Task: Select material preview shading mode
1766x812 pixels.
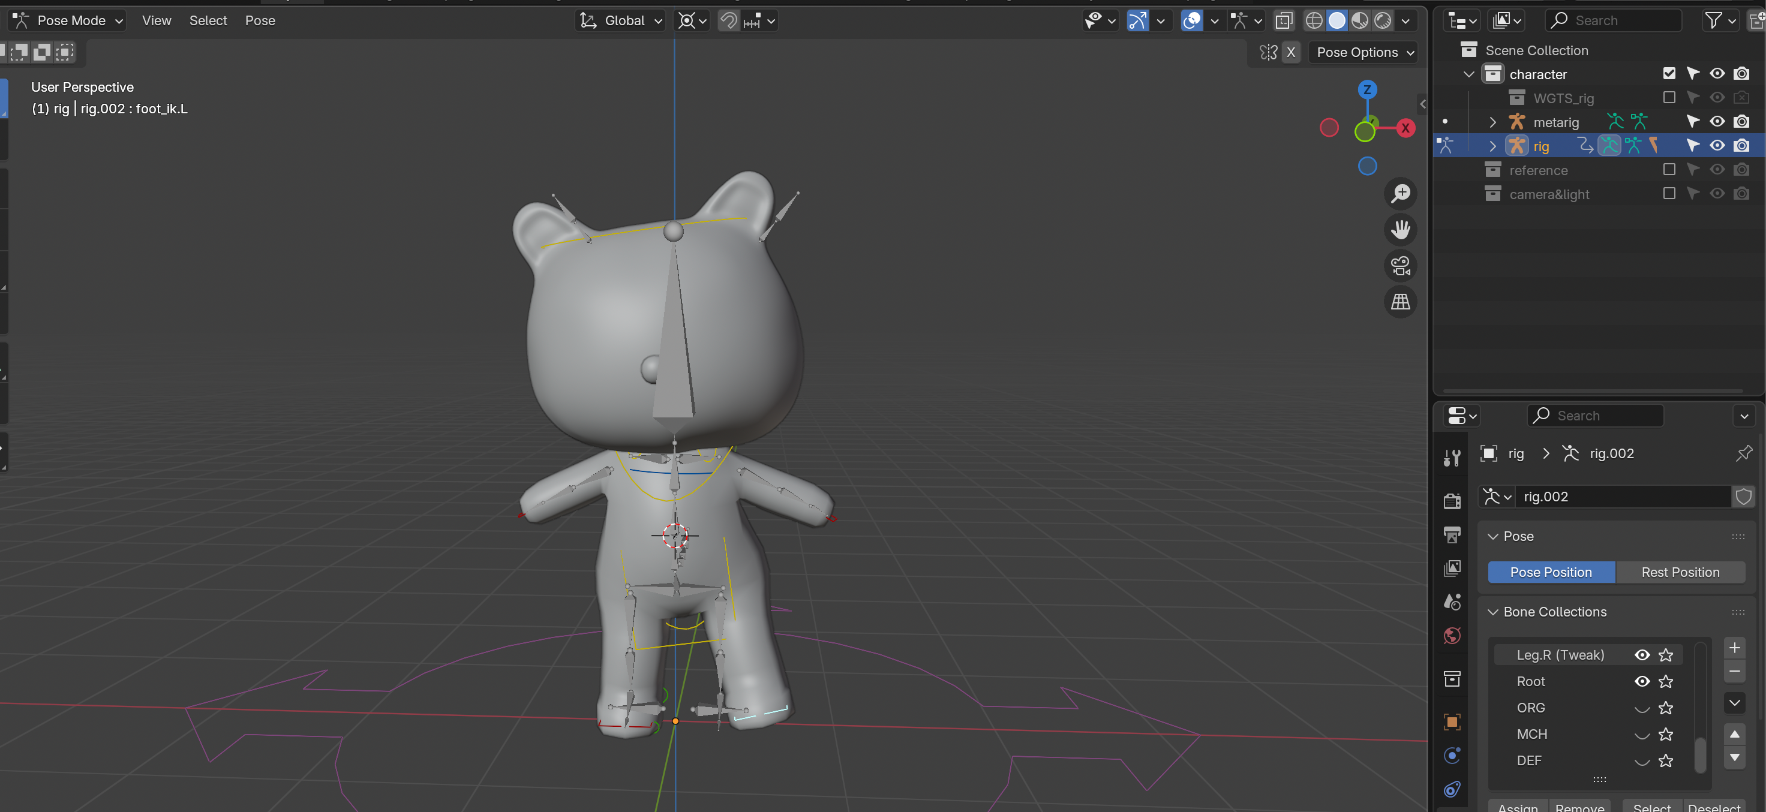Action: 1359,20
